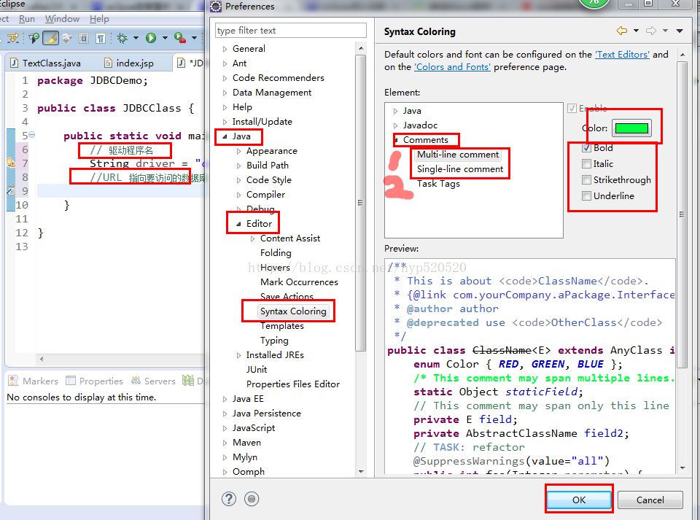Expand the Javadoc element node
This screenshot has width=700, height=520.
[x=395, y=125]
